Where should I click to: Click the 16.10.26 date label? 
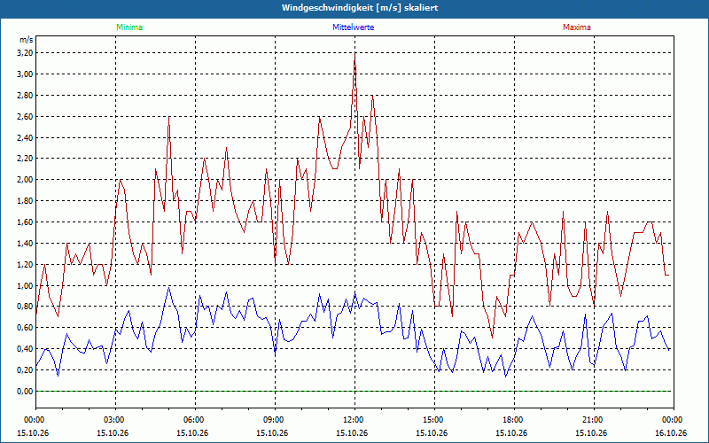point(671,433)
